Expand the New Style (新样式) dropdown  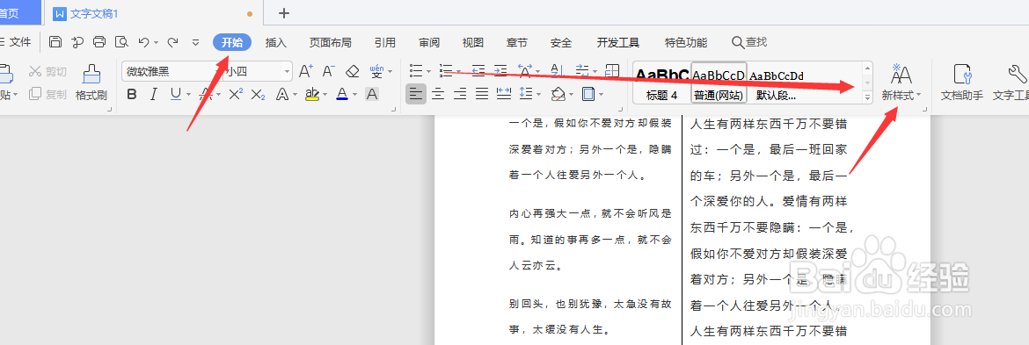coord(919,95)
